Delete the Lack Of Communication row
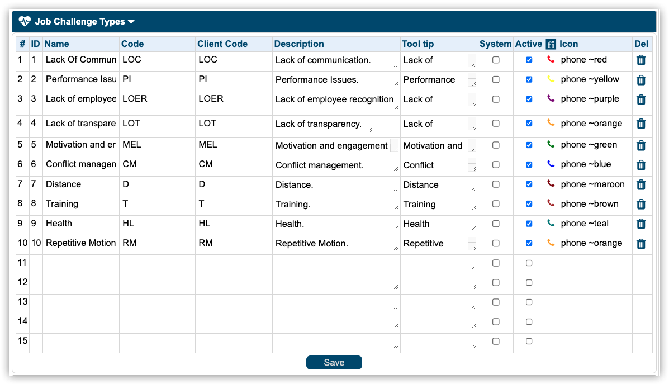Image resolution: width=669 pixels, height=384 pixels. [x=641, y=60]
